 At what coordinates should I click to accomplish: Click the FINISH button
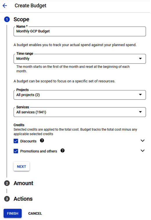pos(12,213)
